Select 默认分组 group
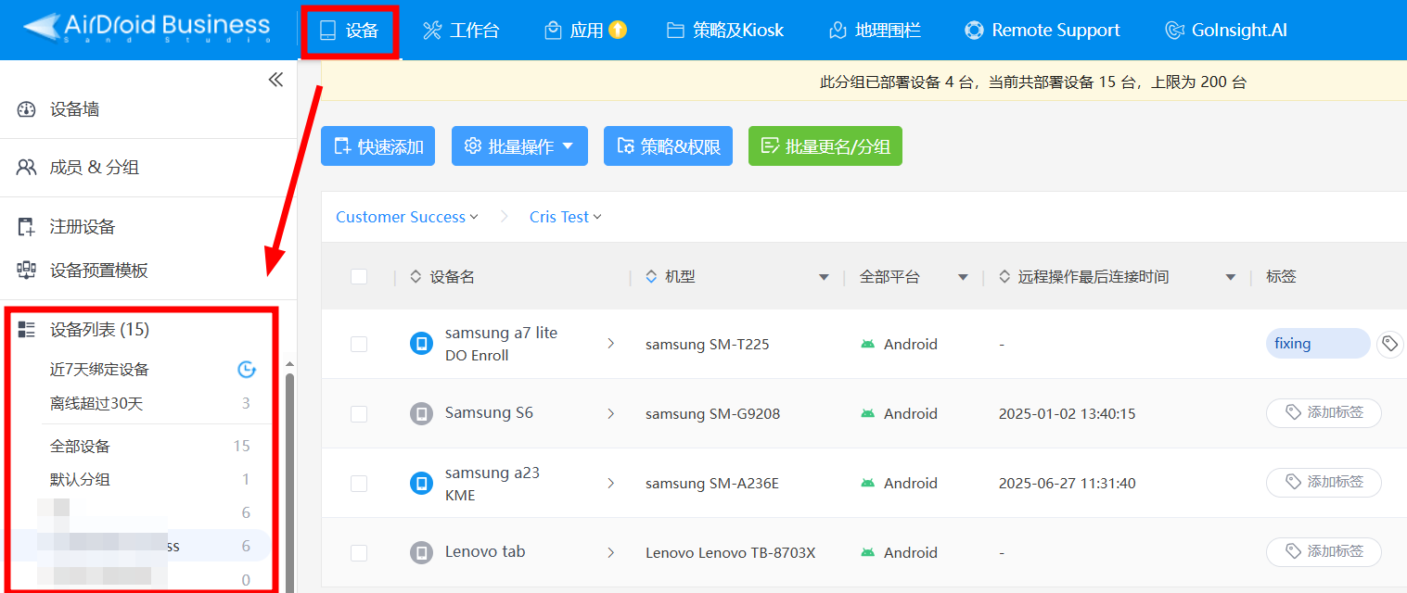1407x593 pixels. (80, 480)
